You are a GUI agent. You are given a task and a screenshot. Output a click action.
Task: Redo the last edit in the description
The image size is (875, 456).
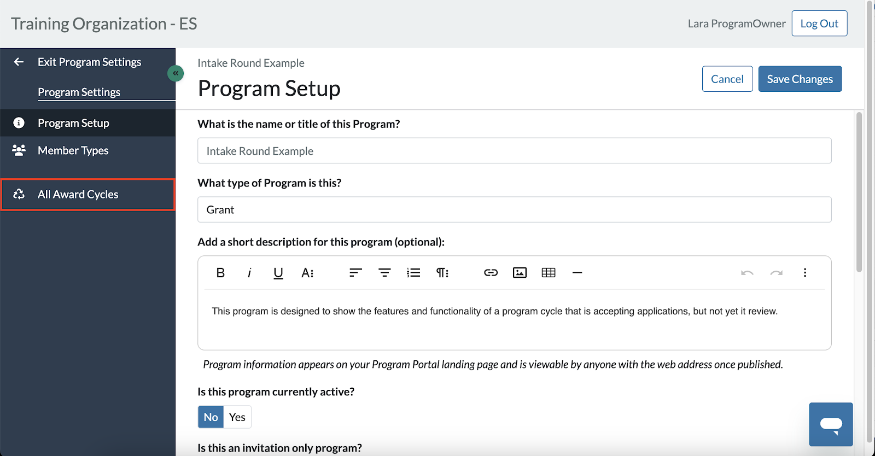tap(776, 273)
